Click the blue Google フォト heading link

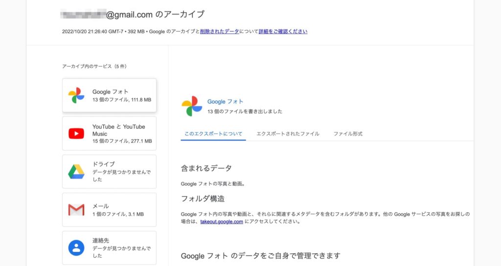pos(225,102)
